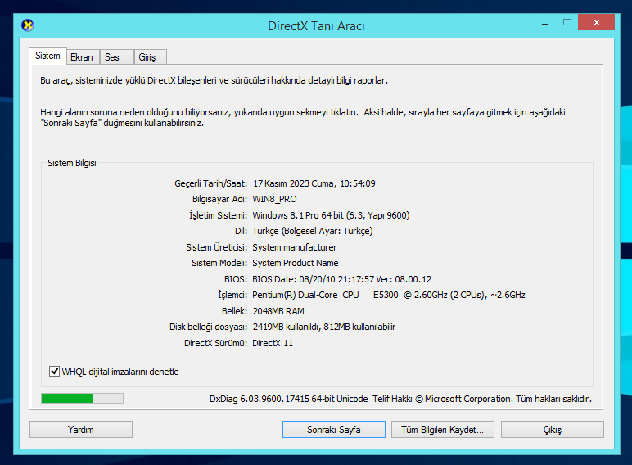Viewport: 632px width, 465px height.
Task: Select the Sistem tab
Action: (47, 56)
